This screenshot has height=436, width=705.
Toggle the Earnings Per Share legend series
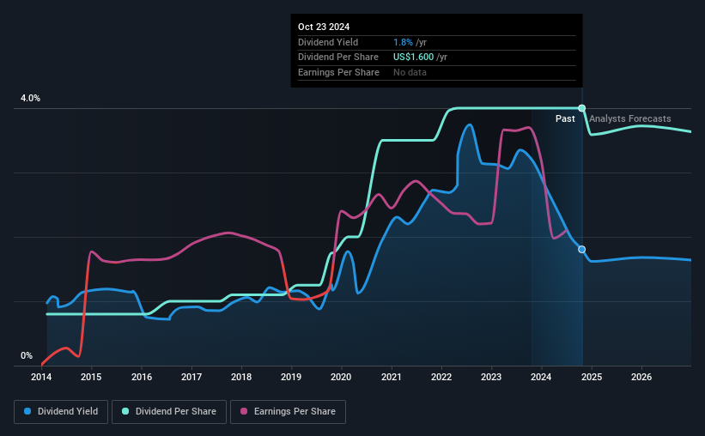point(288,412)
